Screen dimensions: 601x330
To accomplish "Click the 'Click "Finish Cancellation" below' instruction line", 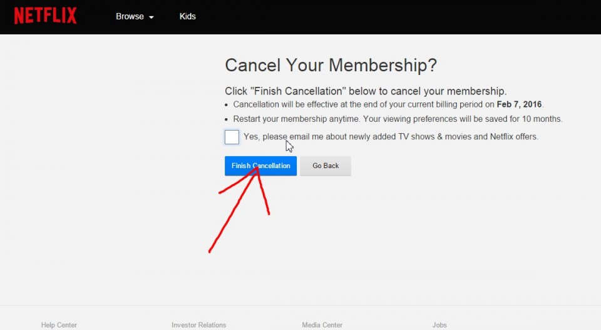I will pyautogui.click(x=366, y=91).
